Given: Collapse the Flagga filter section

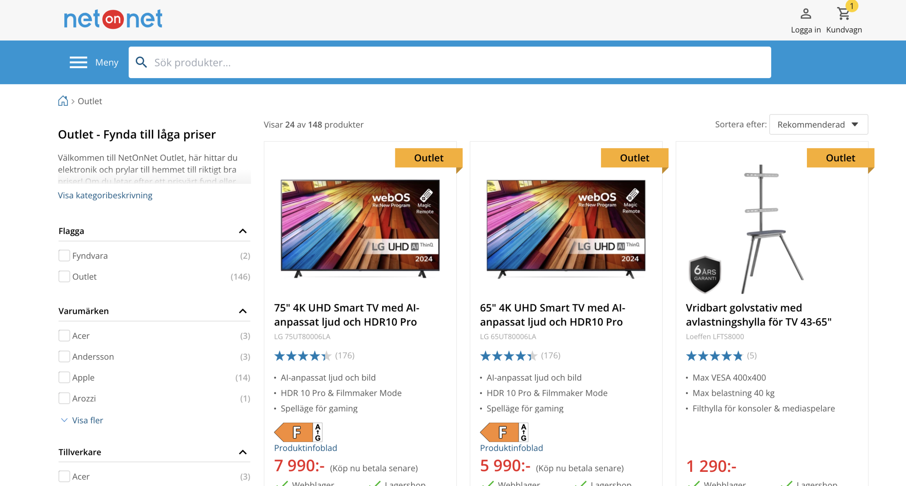Looking at the screenshot, I should coord(243,231).
